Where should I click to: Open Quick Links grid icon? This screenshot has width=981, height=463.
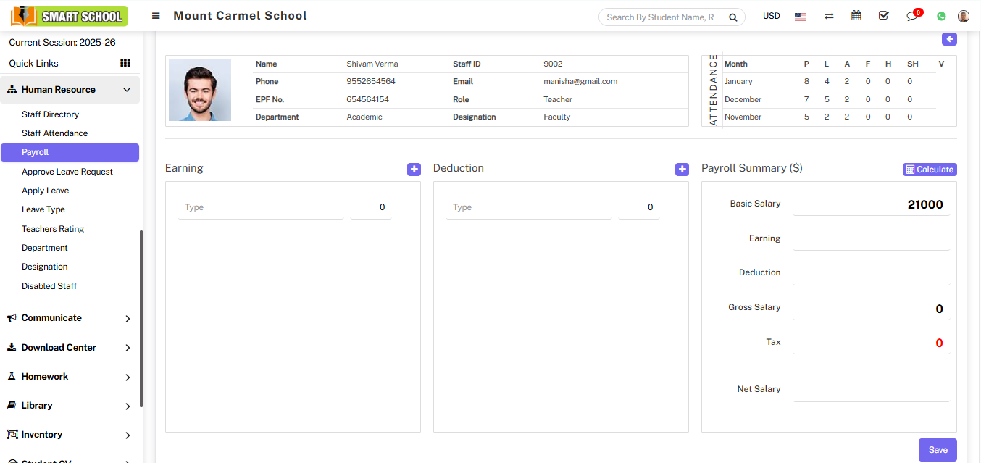[x=125, y=64]
